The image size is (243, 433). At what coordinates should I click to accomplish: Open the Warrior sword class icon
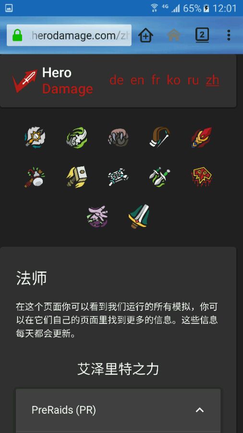(x=139, y=217)
